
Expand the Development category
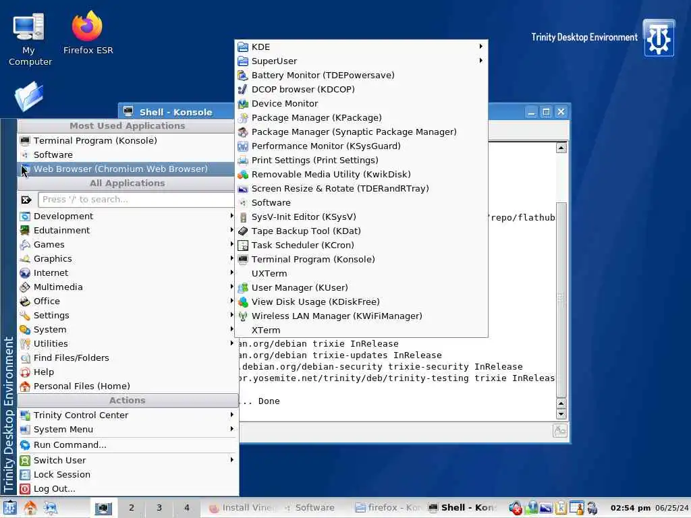tap(128, 216)
